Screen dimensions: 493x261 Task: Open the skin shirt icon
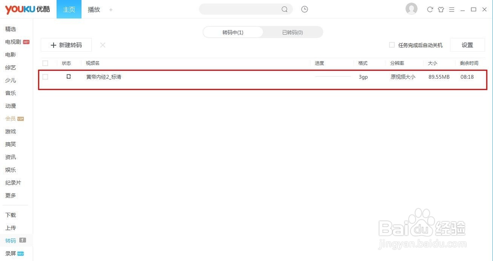coord(441,10)
